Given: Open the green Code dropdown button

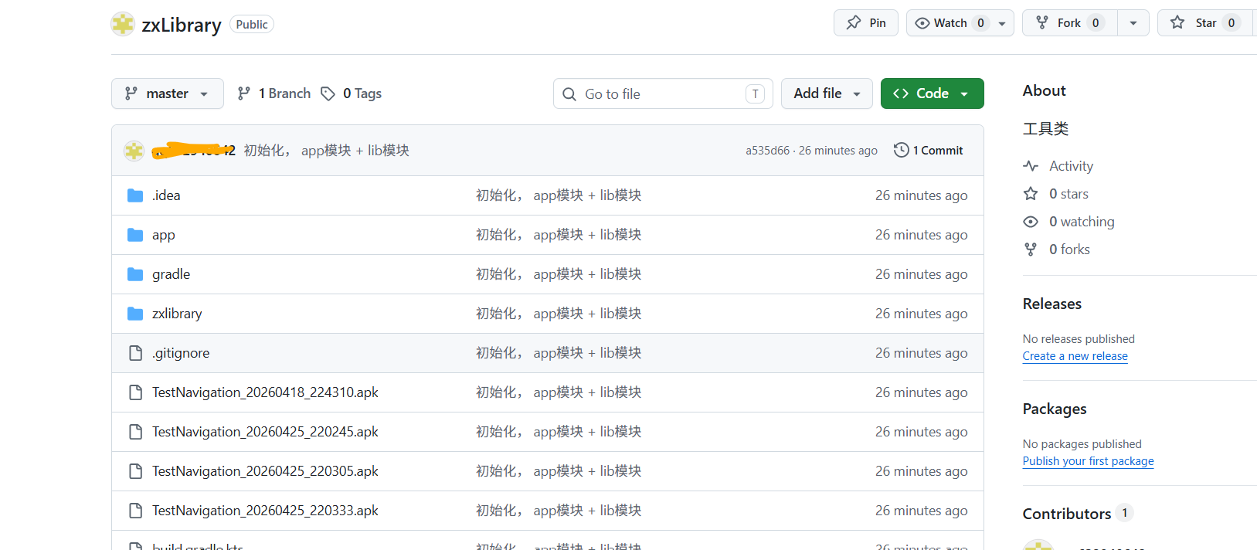Looking at the screenshot, I should (x=932, y=93).
